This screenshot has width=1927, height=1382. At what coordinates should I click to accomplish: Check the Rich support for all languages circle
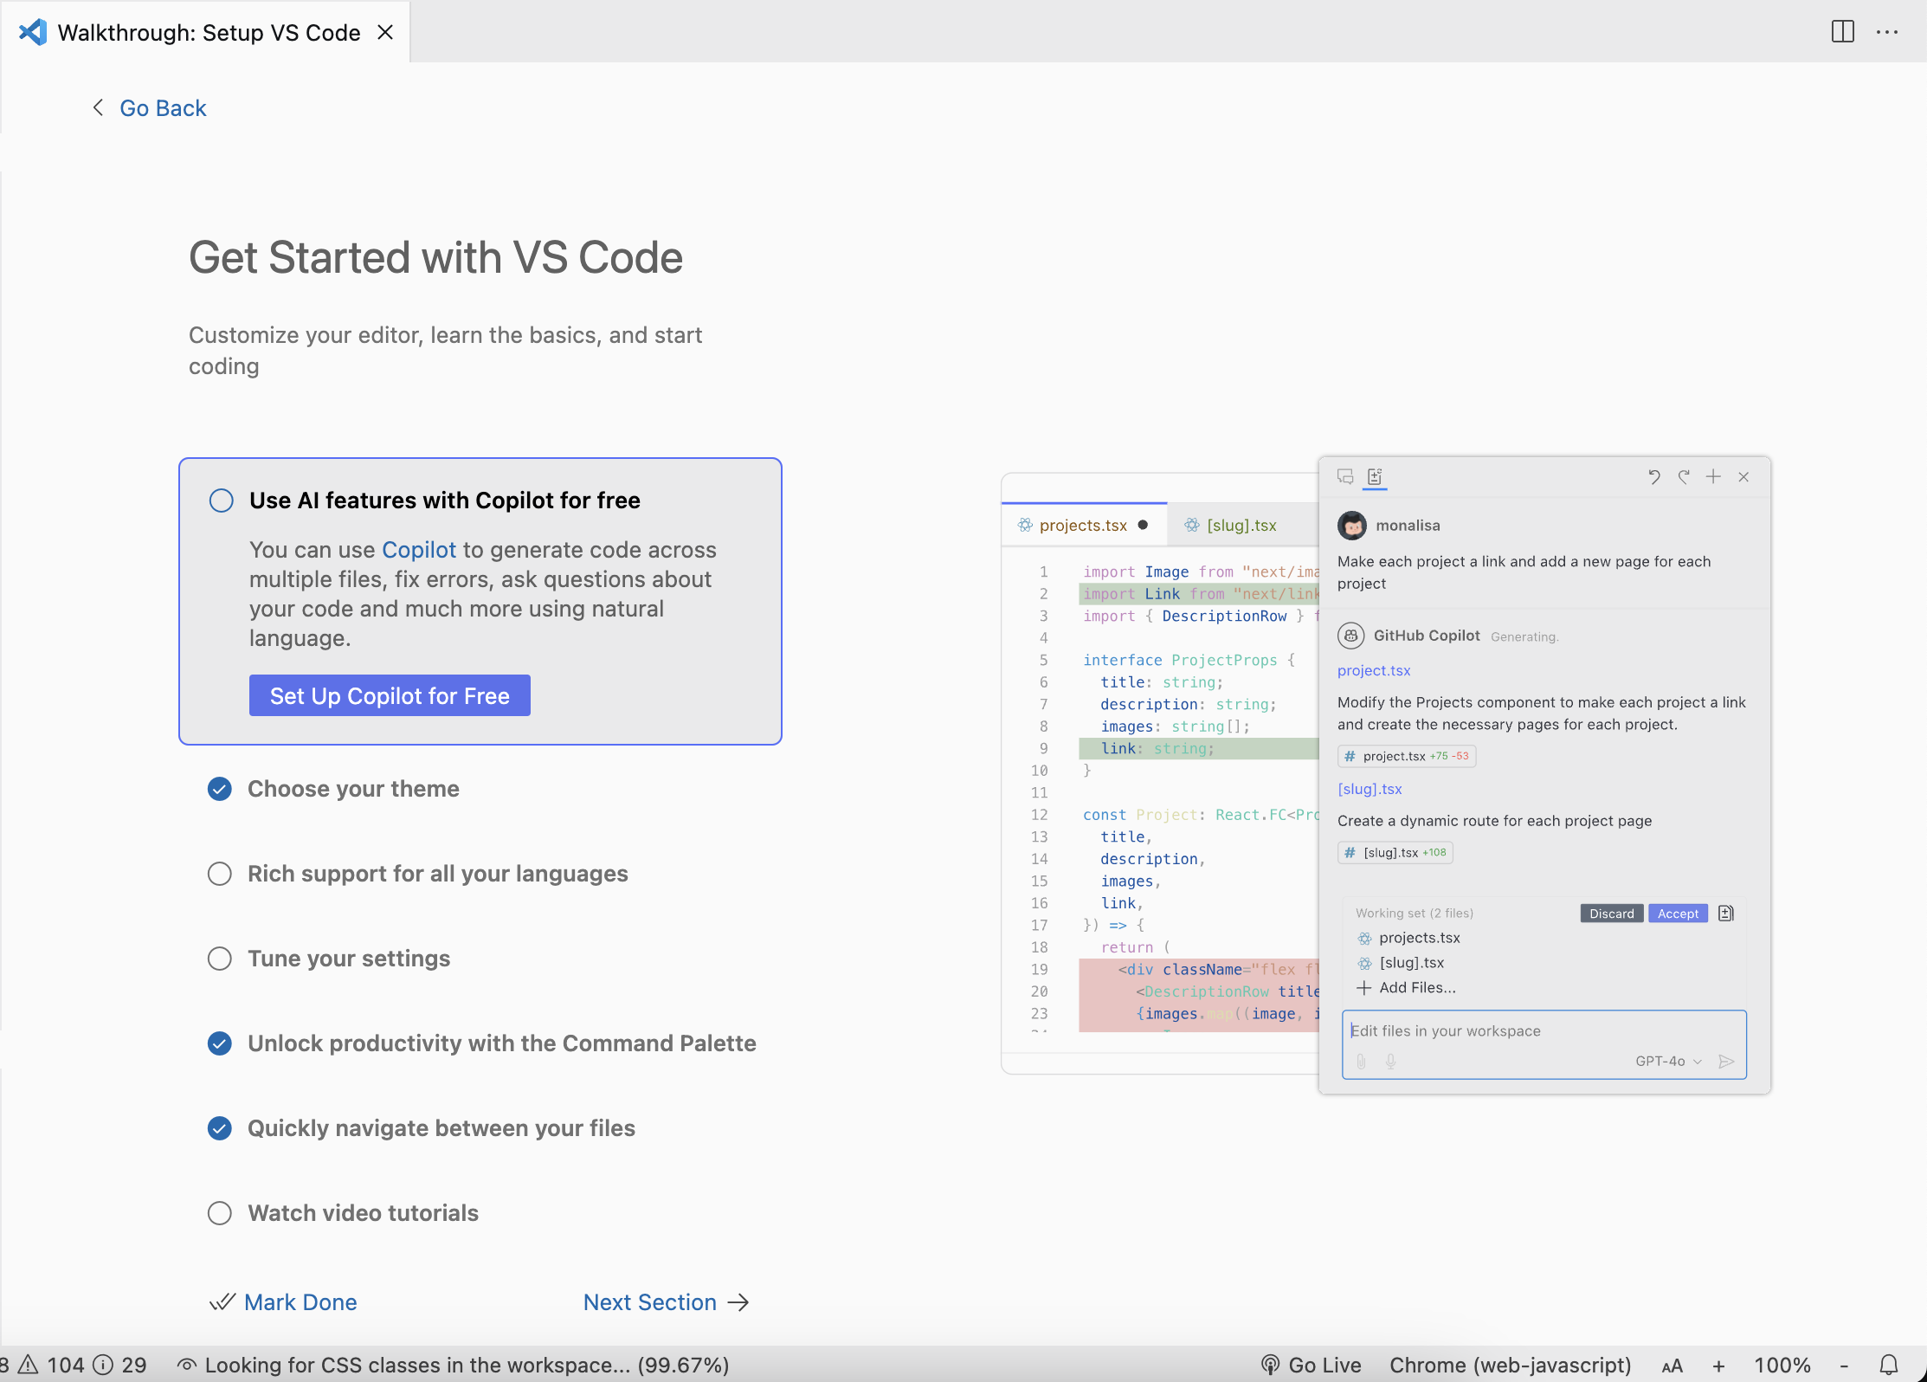click(x=220, y=874)
